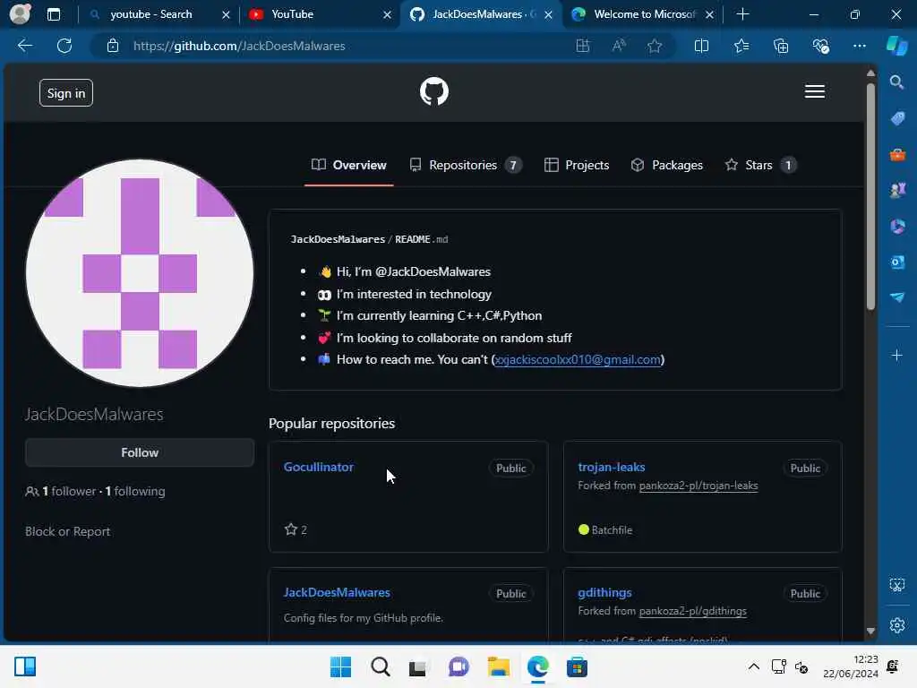This screenshot has width=917, height=688.
Task: Refresh the GitHub page
Action: tap(64, 46)
